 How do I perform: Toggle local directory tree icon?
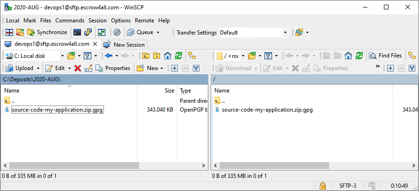(192, 56)
